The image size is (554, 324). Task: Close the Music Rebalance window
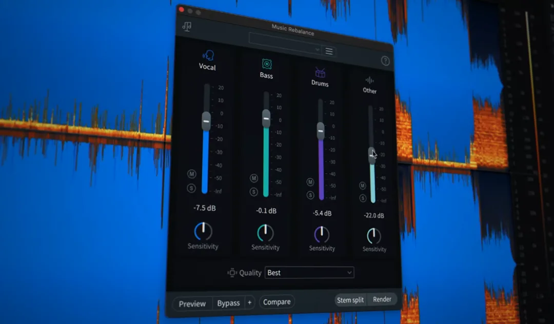point(181,10)
